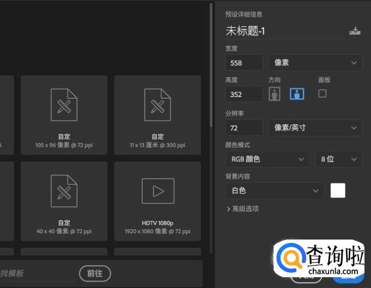371x288 pixels.
Task: Click the height field showing 352
Action: 244,94
